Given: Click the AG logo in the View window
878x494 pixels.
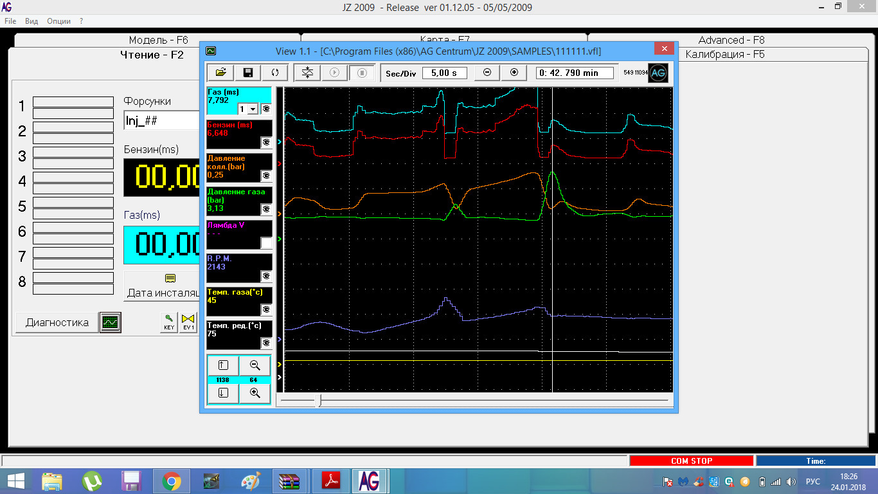Looking at the screenshot, I should point(658,73).
